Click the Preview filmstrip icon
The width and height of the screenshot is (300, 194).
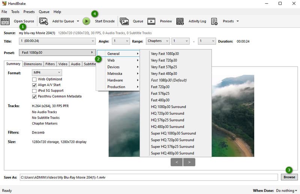click(151, 21)
